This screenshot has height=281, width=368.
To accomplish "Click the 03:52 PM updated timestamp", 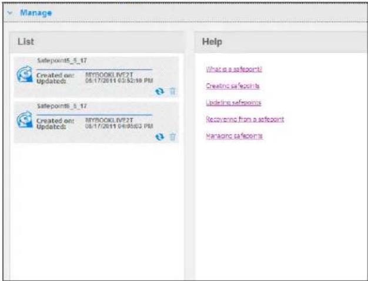I will [x=119, y=81].
